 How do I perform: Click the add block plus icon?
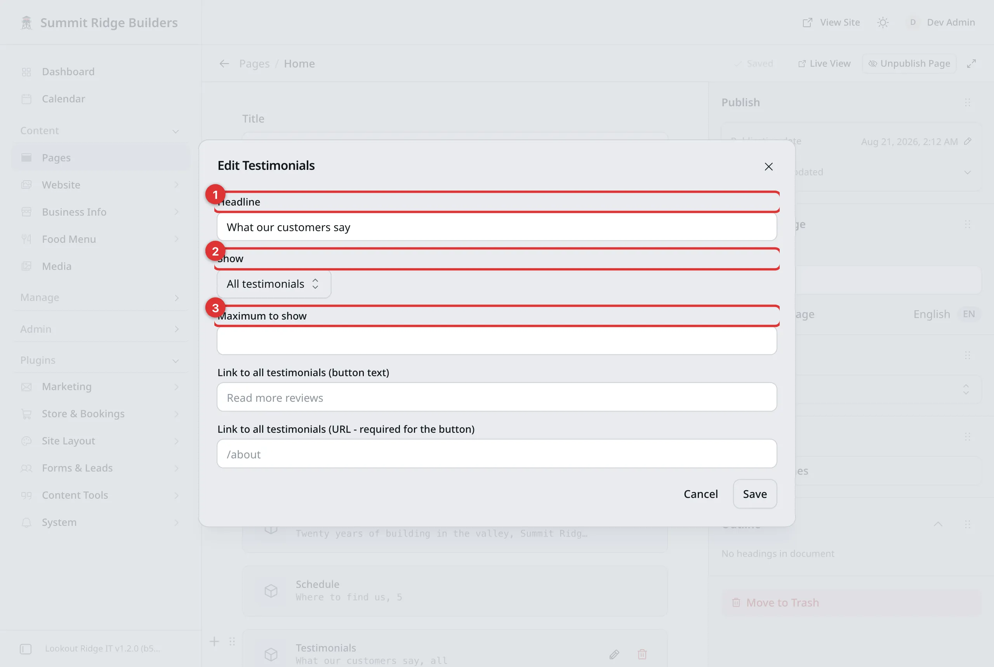click(214, 641)
